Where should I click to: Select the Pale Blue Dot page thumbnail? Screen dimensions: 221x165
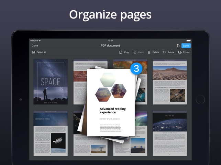[x=170, y=133]
